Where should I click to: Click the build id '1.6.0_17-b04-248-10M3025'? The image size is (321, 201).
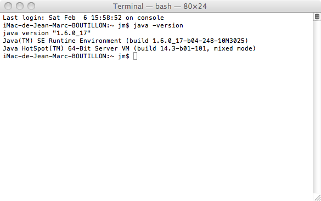click(x=199, y=41)
